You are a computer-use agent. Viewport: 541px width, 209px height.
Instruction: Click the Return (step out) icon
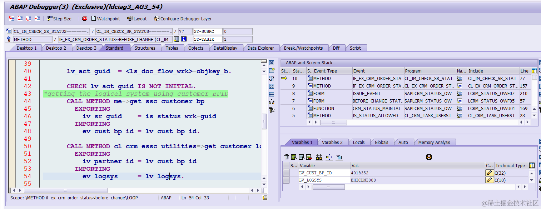[x=29, y=18]
